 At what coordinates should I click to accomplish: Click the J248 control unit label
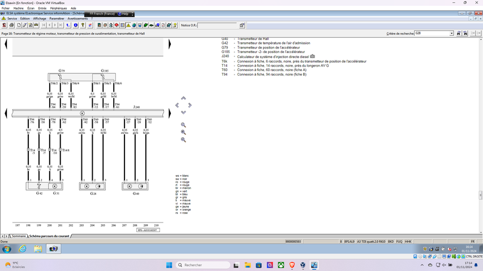[136, 107]
